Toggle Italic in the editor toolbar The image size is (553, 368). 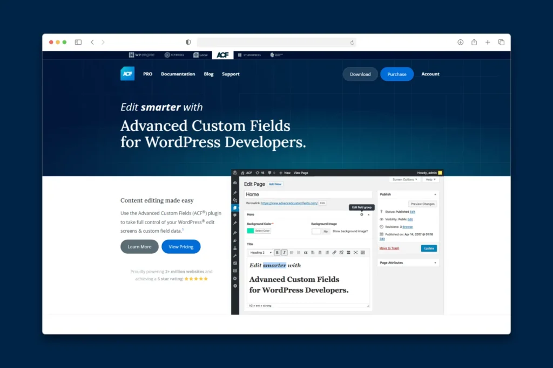pos(284,253)
